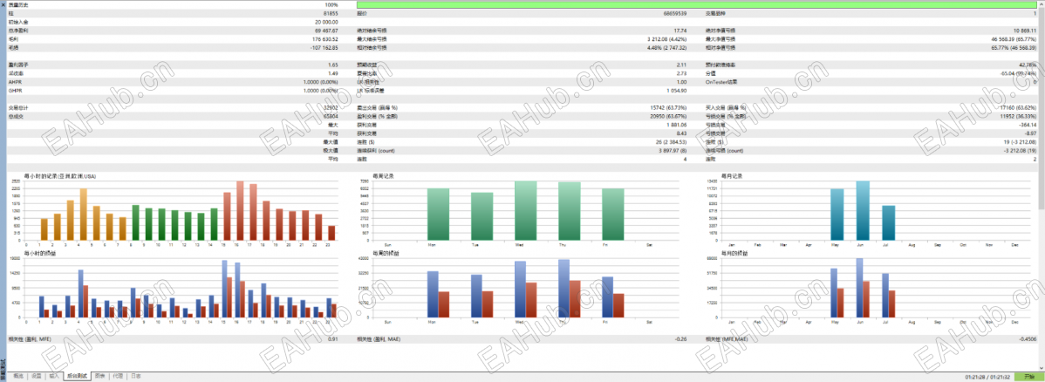The height and width of the screenshot is (382, 1045).
Task: Click the value 46 568.39 (65.77%)
Action: 1014,39
